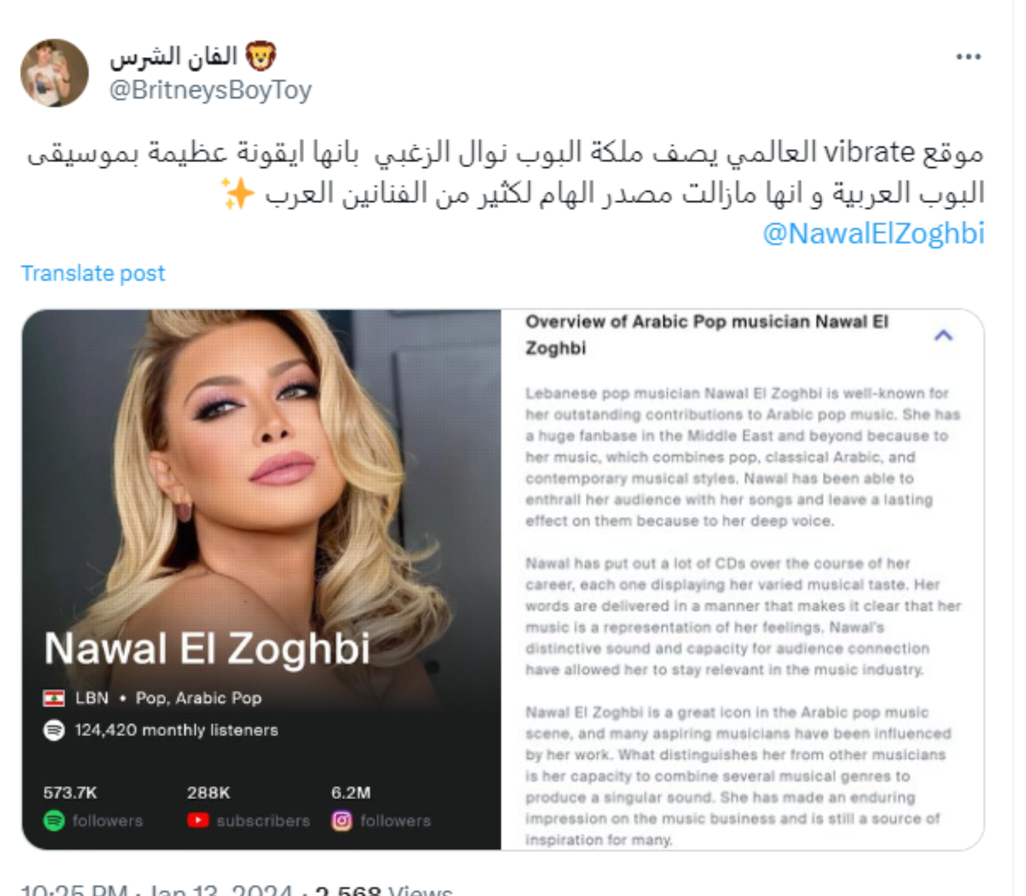Click the YouTube subscribers icon

[x=198, y=820]
